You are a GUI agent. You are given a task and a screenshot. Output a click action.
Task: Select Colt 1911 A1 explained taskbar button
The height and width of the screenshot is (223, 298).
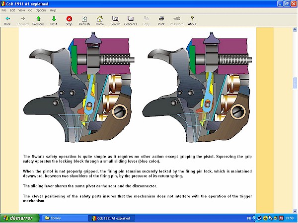(112, 218)
